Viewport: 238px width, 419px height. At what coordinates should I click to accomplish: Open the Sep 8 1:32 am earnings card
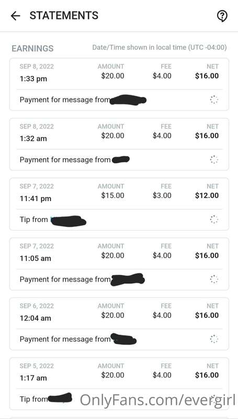(119, 144)
